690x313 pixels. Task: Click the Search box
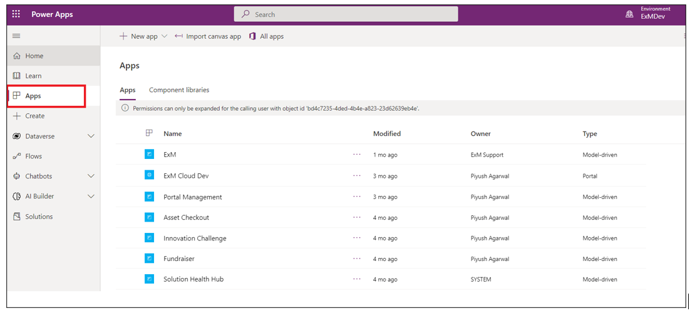pos(346,14)
